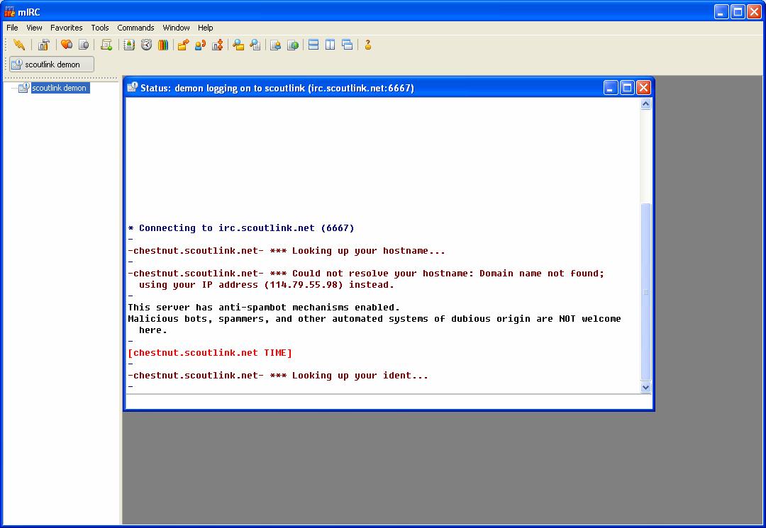Viewport: 766px width, 528px height.
Task: Click the Status window title bar text
Action: (277, 89)
